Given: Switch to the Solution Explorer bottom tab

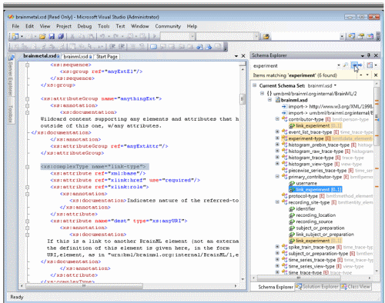Looking at the screenshot, I should (317, 287).
